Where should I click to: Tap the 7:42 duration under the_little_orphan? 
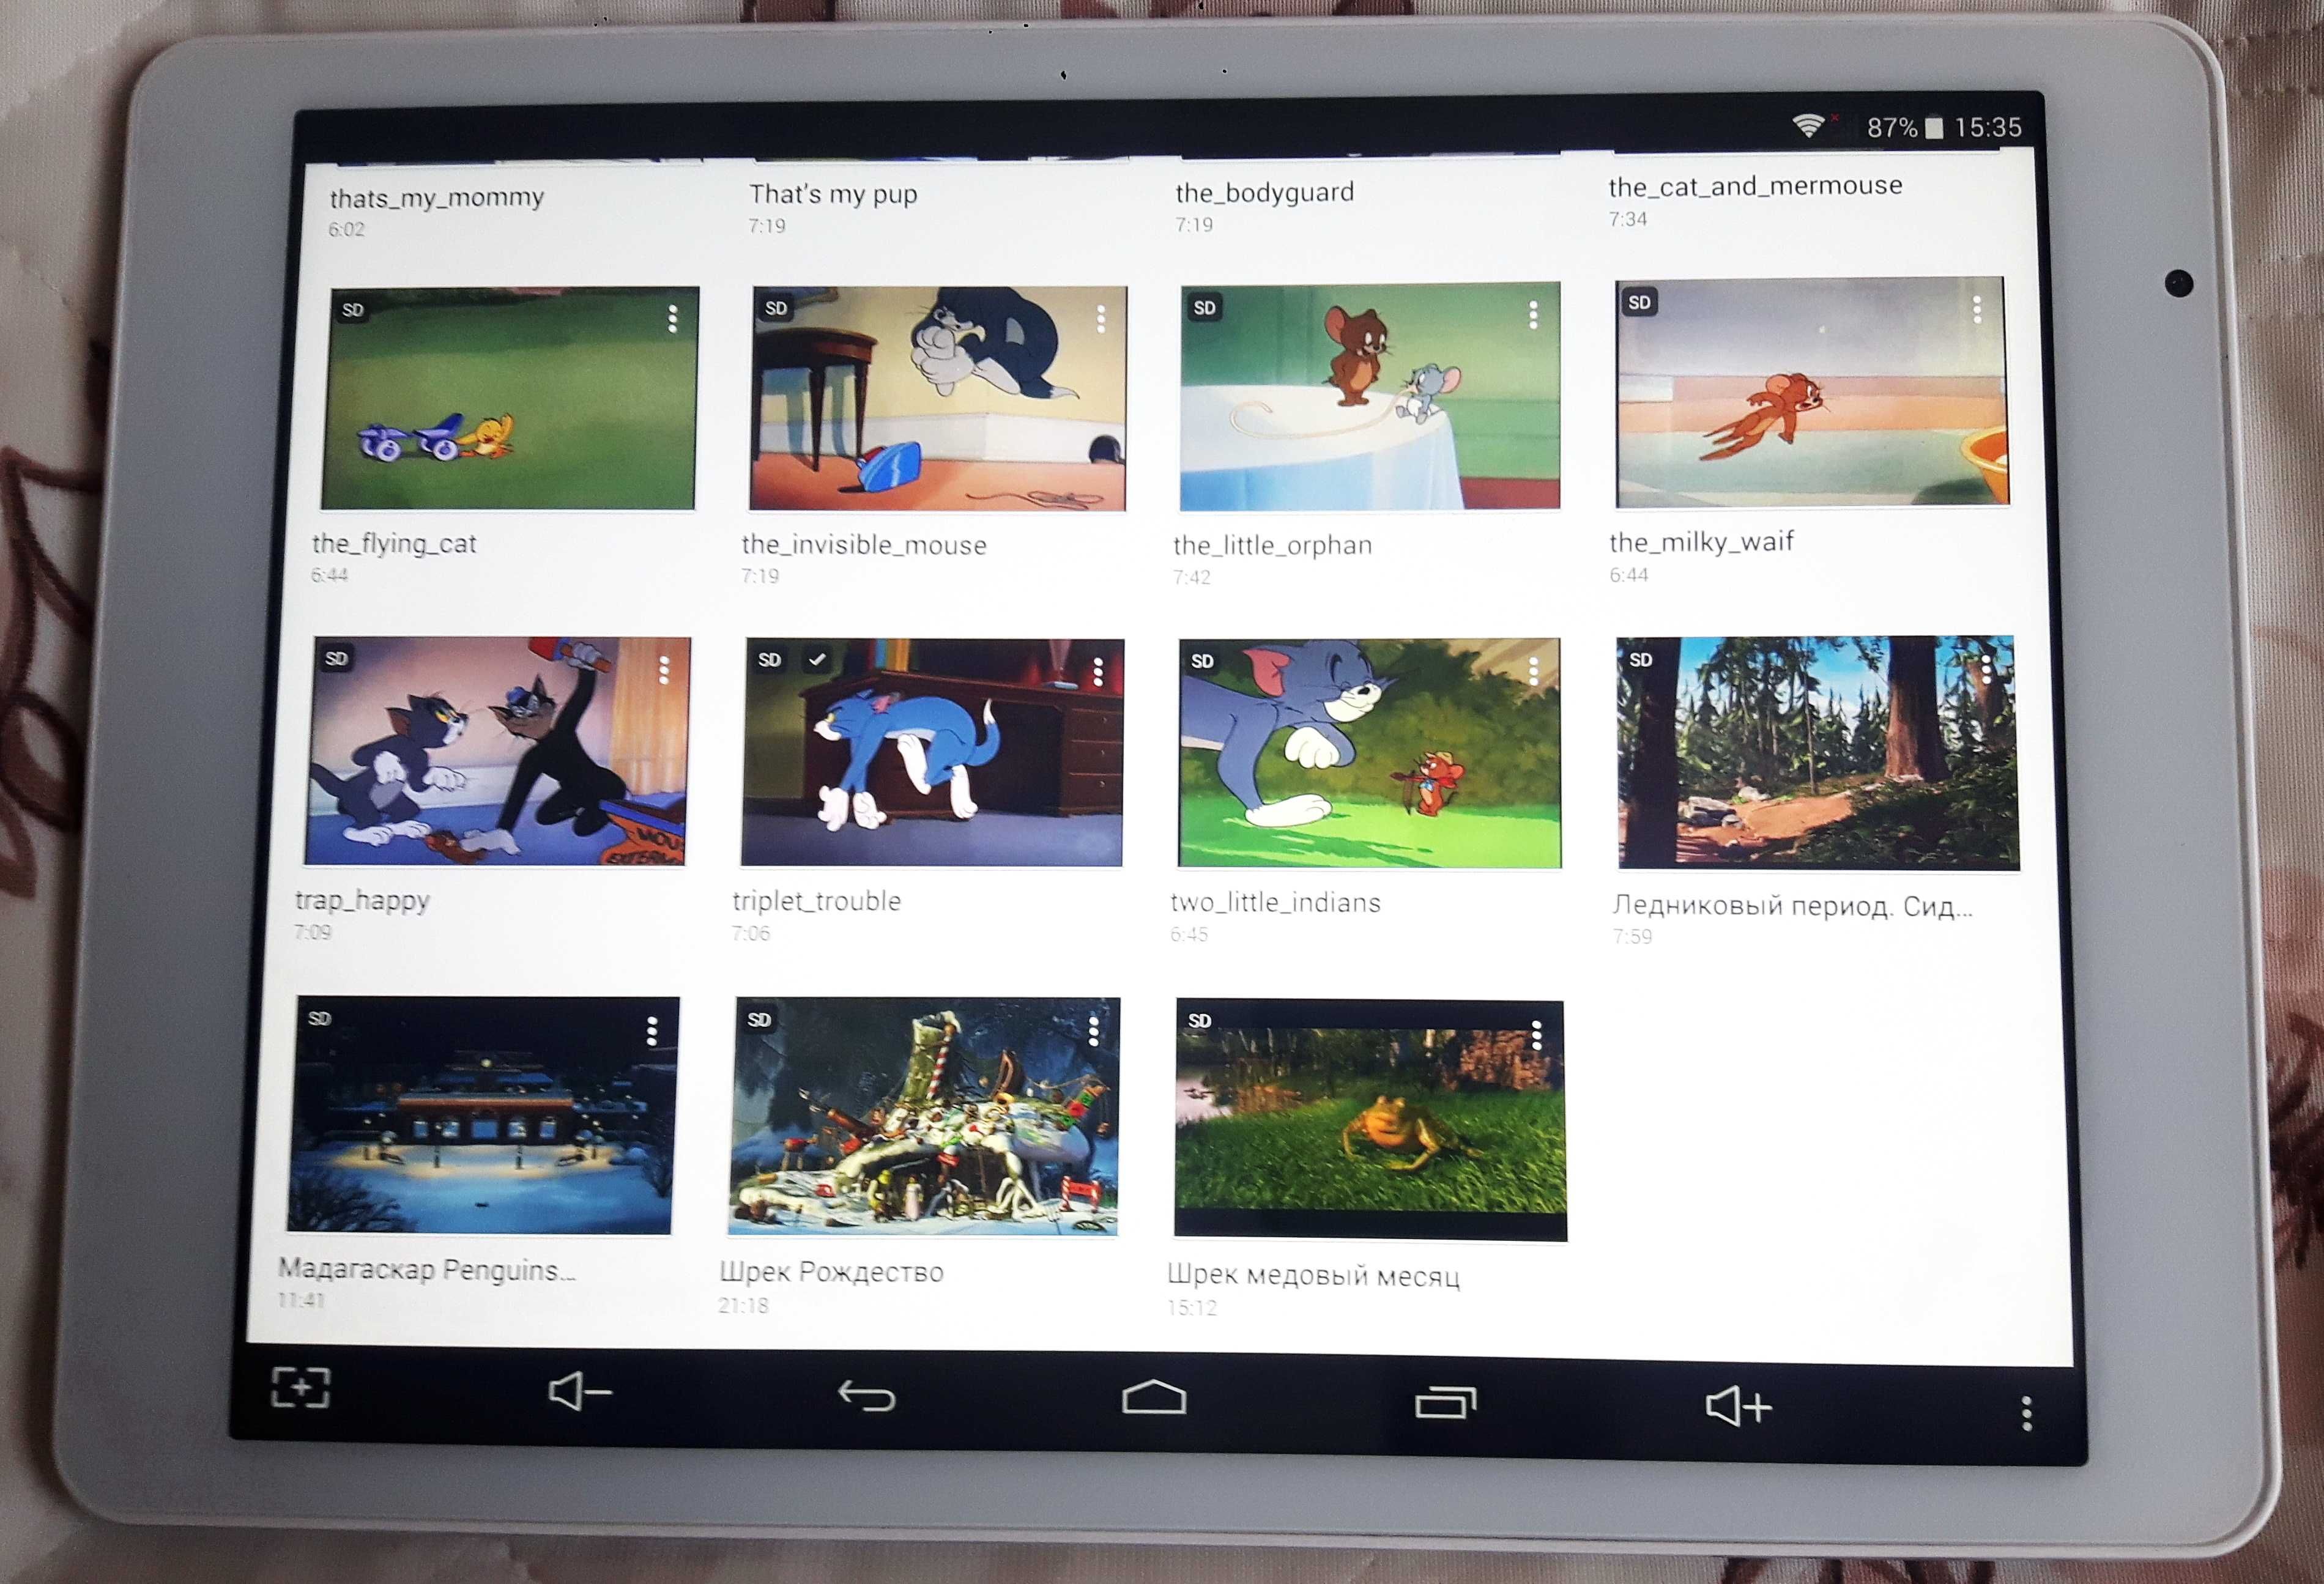coord(1191,577)
